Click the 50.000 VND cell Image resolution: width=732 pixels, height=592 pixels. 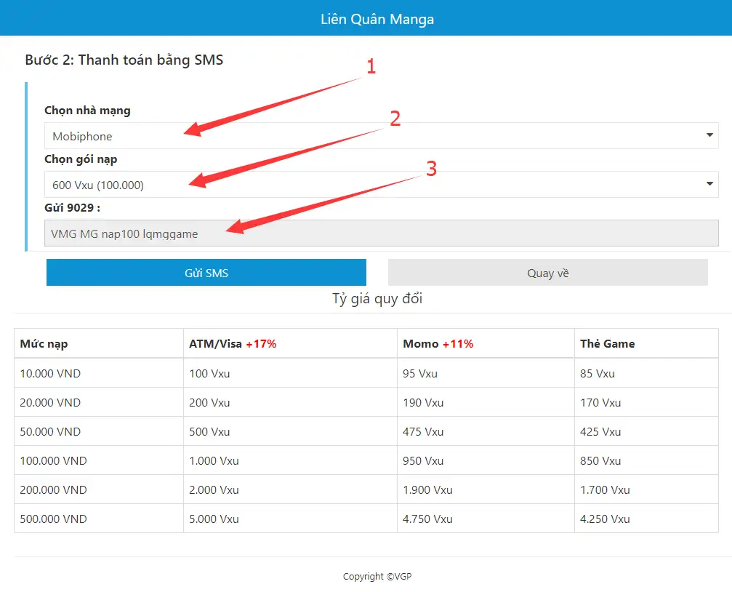(99, 431)
